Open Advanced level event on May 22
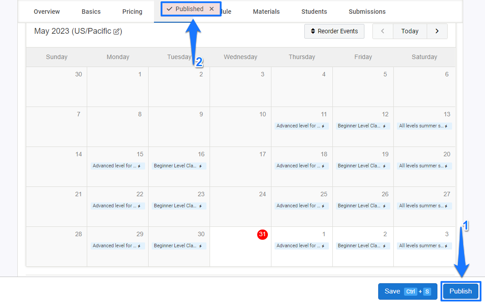This screenshot has height=305, width=485. pyautogui.click(x=117, y=206)
